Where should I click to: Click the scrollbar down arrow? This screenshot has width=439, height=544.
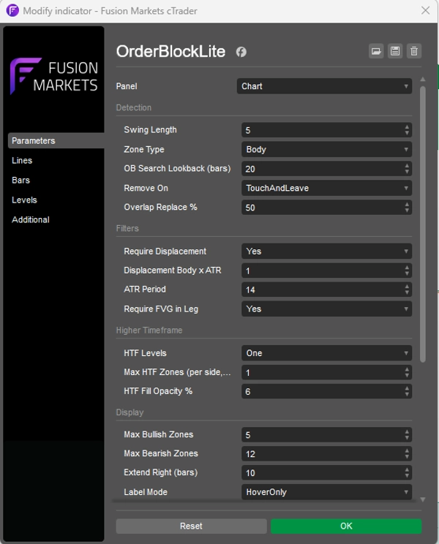[x=422, y=499]
